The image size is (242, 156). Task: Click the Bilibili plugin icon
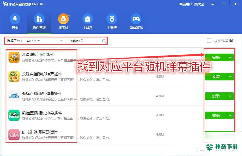(x=14, y=135)
